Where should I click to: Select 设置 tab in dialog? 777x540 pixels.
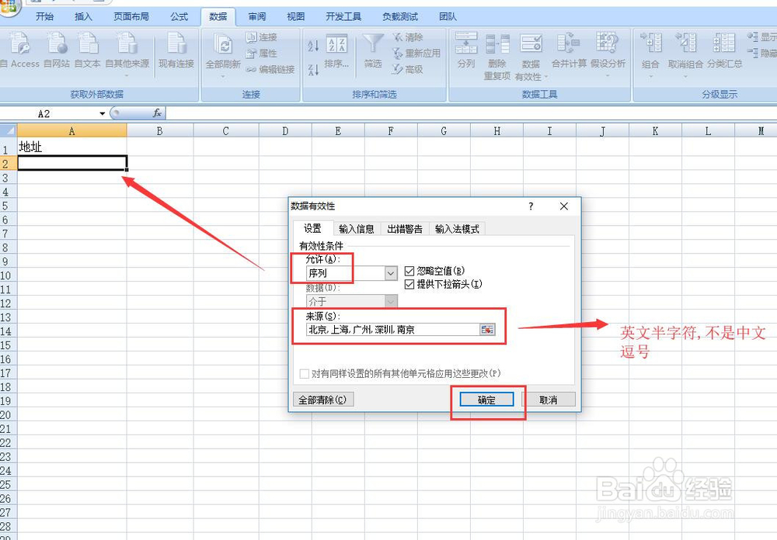pyautogui.click(x=312, y=228)
